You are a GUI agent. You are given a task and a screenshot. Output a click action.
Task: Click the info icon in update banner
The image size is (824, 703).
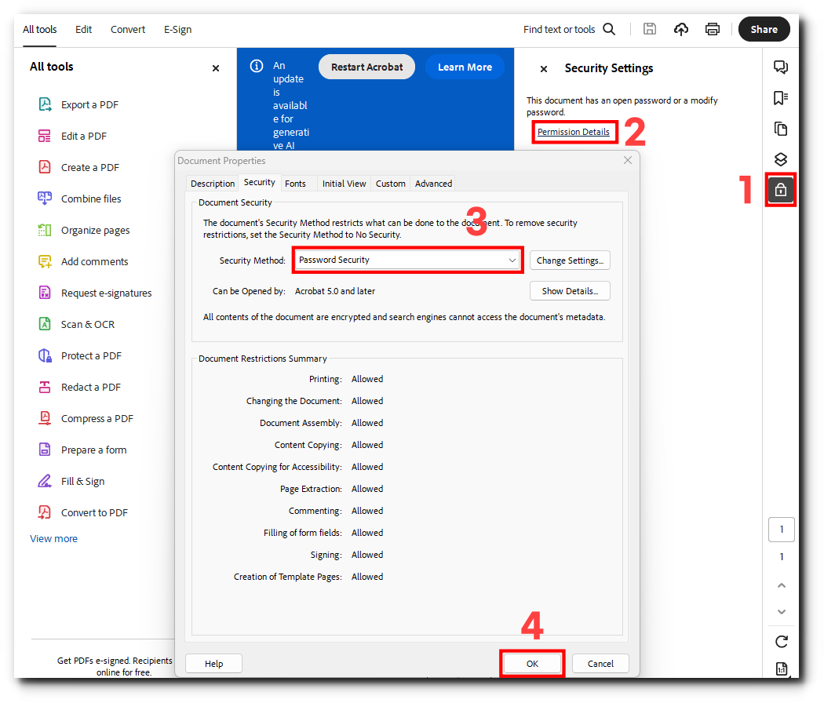(257, 66)
